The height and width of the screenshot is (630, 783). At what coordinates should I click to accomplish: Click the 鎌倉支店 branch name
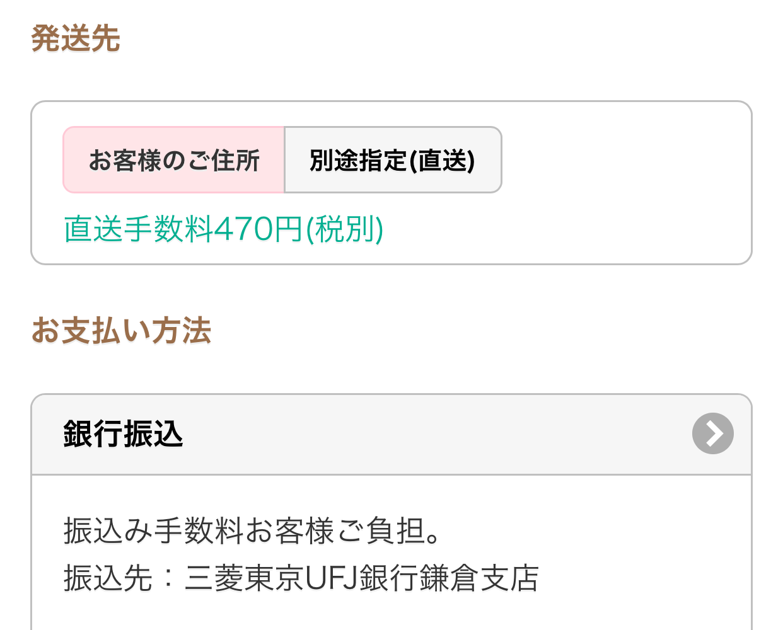[x=479, y=578]
